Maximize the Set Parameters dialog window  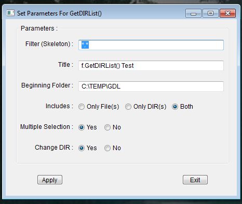pos(210,13)
